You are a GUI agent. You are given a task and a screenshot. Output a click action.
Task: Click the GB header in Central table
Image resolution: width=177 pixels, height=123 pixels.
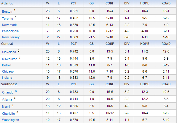(x=91, y=44)
